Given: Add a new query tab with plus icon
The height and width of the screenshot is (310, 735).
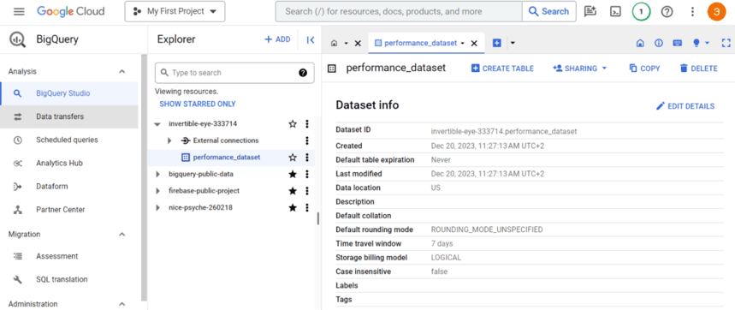Looking at the screenshot, I should click(497, 43).
